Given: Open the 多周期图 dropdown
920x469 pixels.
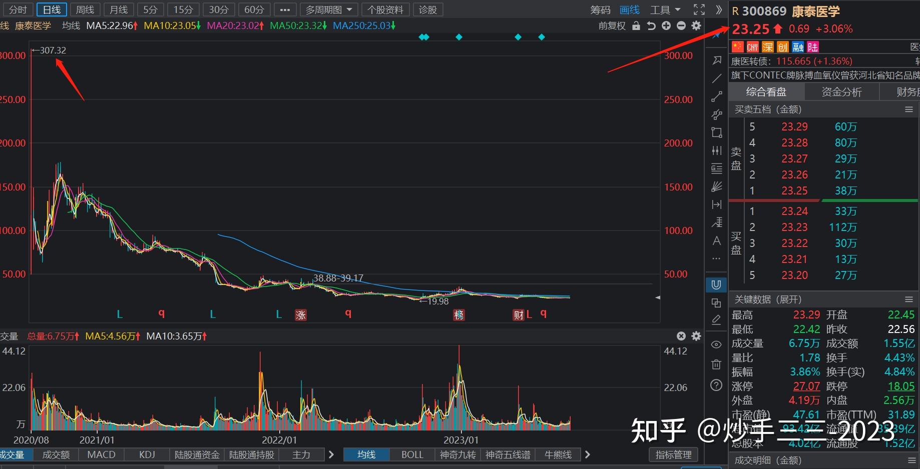Looking at the screenshot, I should (x=329, y=9).
